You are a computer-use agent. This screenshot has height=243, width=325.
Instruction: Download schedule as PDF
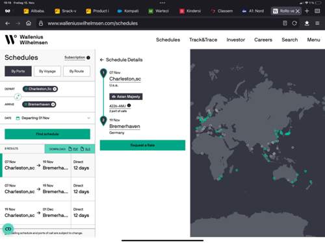(73, 149)
